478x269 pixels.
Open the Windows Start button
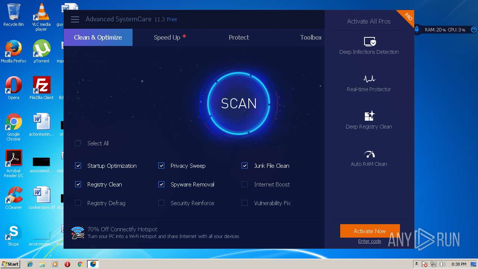(x=10, y=264)
